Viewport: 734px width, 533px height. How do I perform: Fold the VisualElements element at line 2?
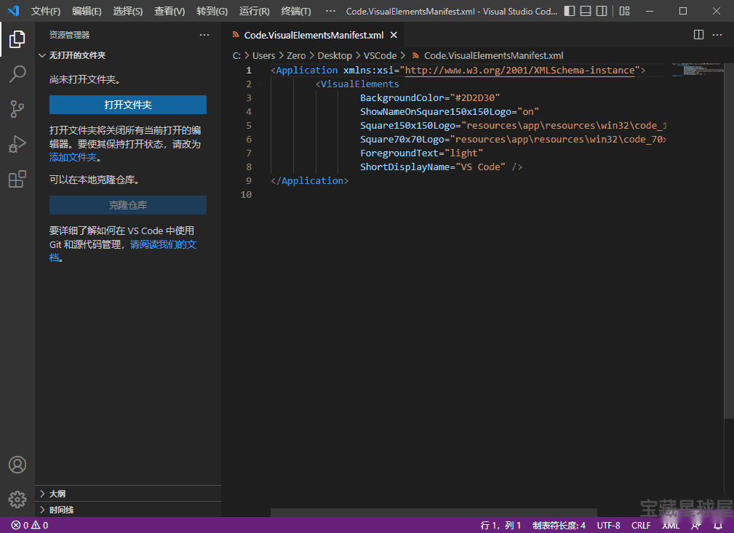coord(263,84)
